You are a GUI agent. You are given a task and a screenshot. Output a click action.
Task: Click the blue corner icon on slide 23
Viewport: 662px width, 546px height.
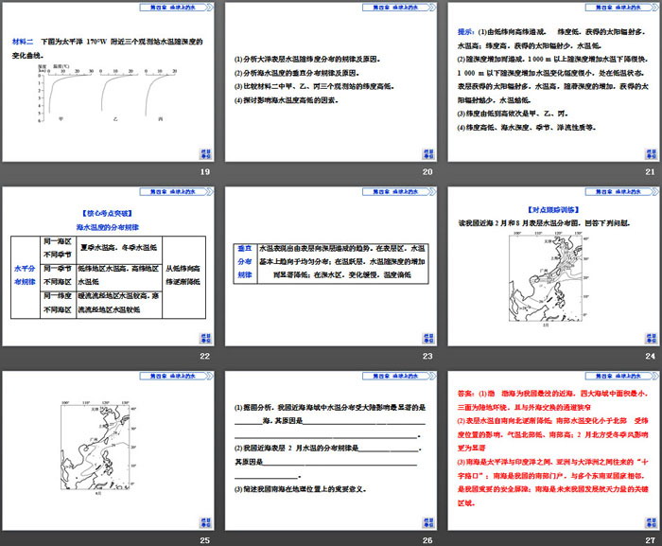click(427, 340)
